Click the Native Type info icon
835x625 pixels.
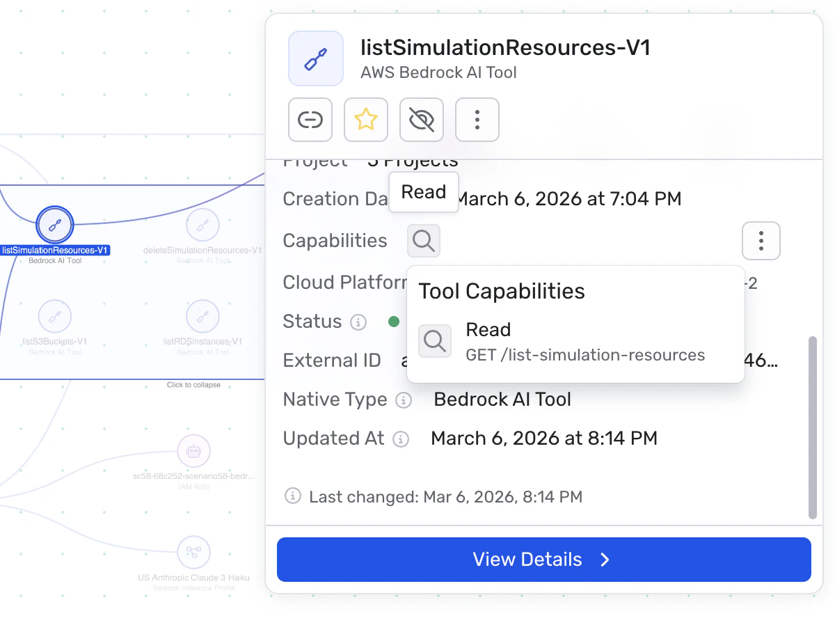click(x=403, y=400)
